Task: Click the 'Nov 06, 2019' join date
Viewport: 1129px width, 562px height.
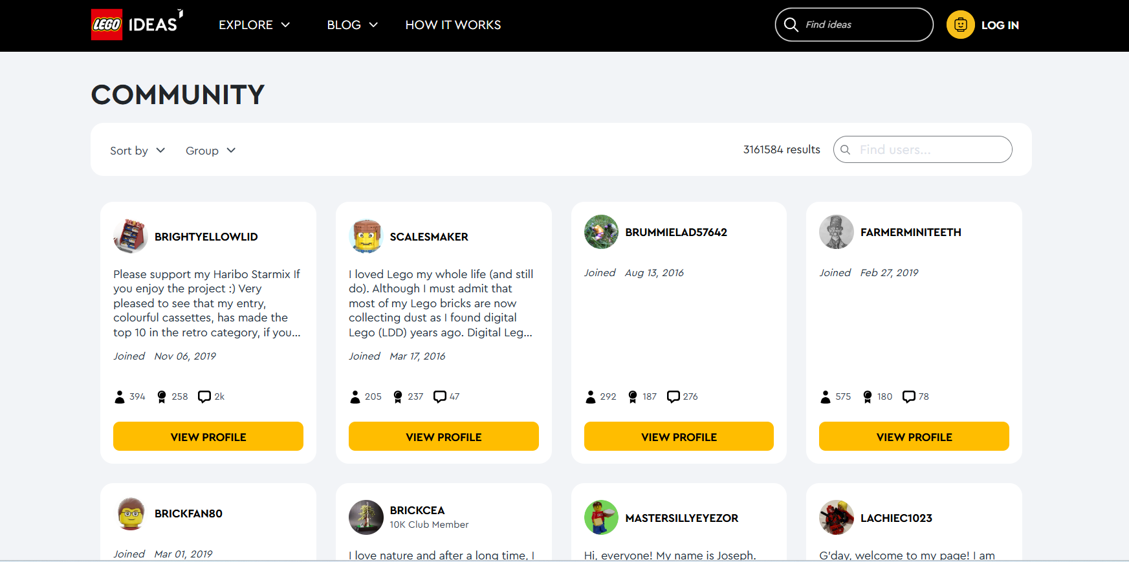Action: [185, 356]
